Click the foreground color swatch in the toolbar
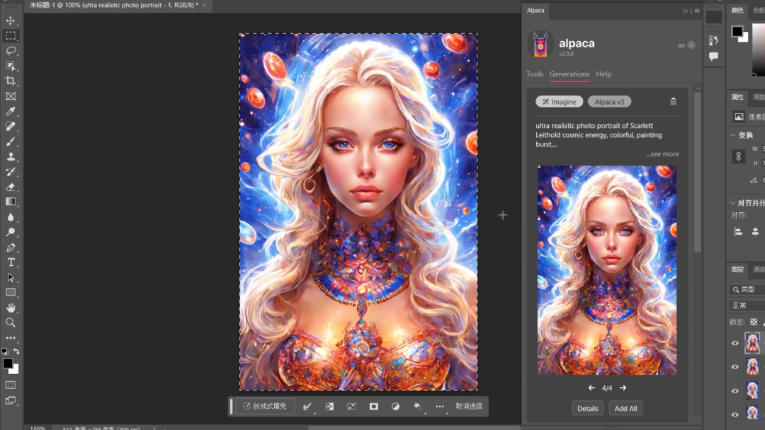The height and width of the screenshot is (430, 765). pos(7,364)
